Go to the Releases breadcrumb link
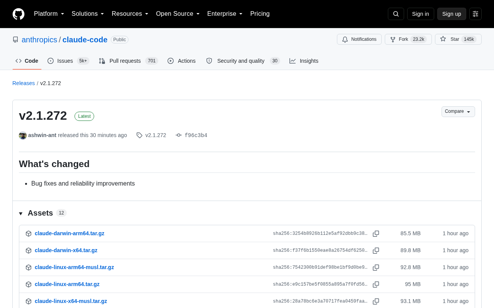 [x=24, y=83]
